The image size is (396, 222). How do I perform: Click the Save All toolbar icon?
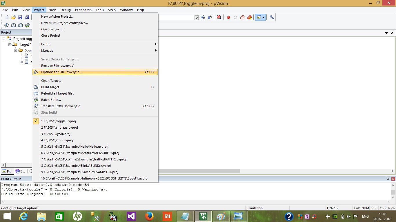pyautogui.click(x=27, y=17)
